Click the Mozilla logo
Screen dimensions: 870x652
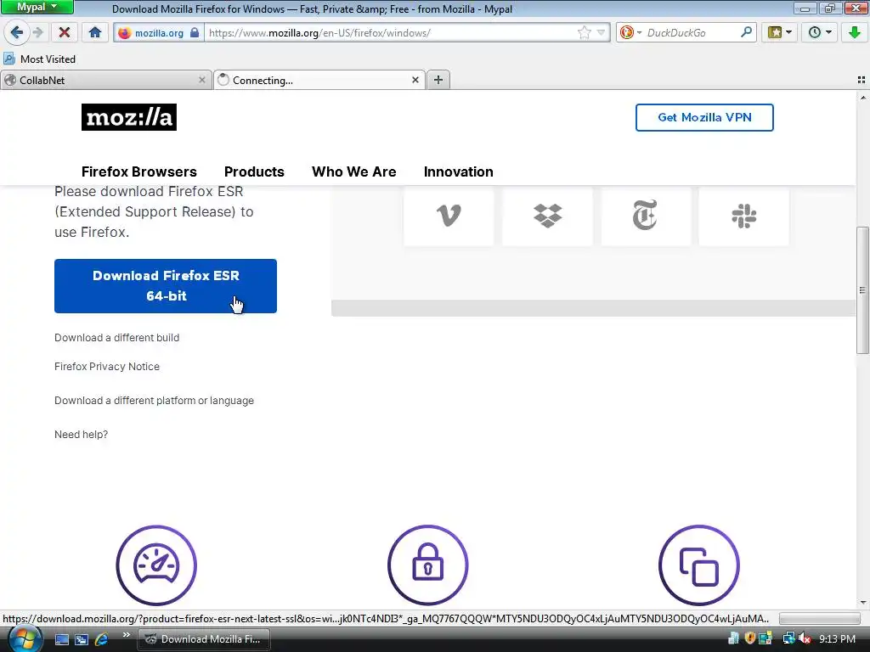(129, 117)
